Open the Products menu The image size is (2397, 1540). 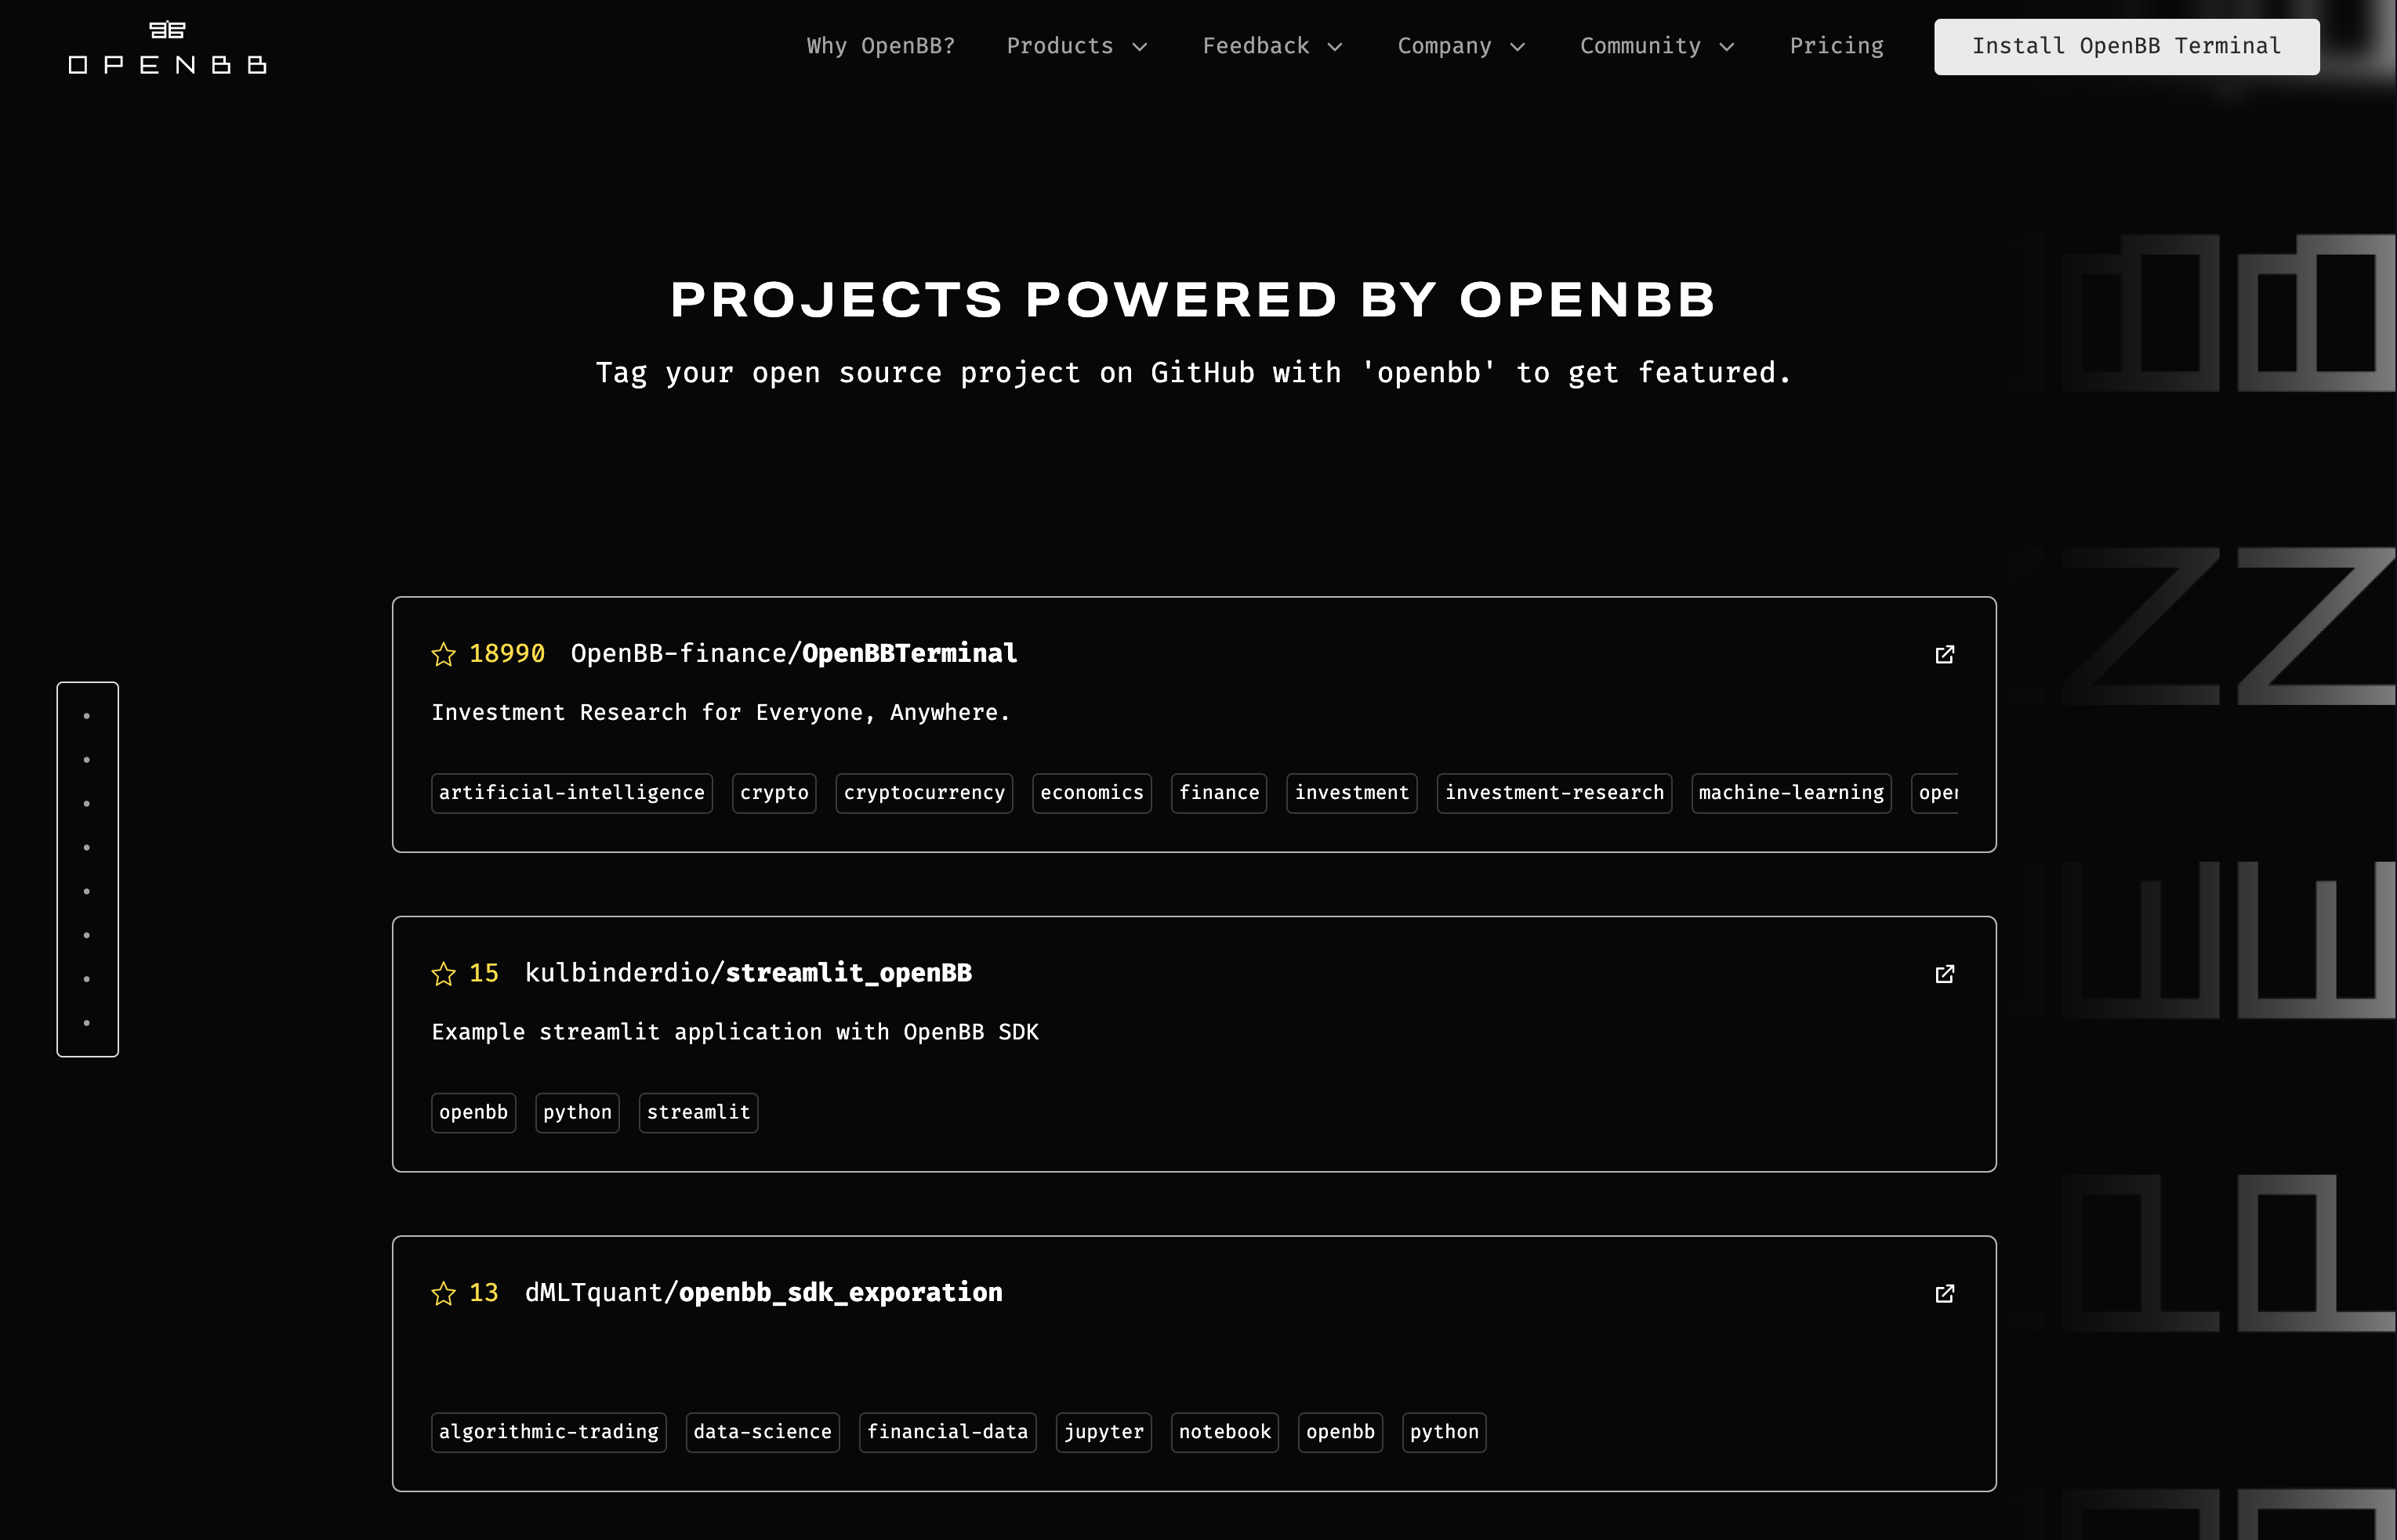(1061, 46)
